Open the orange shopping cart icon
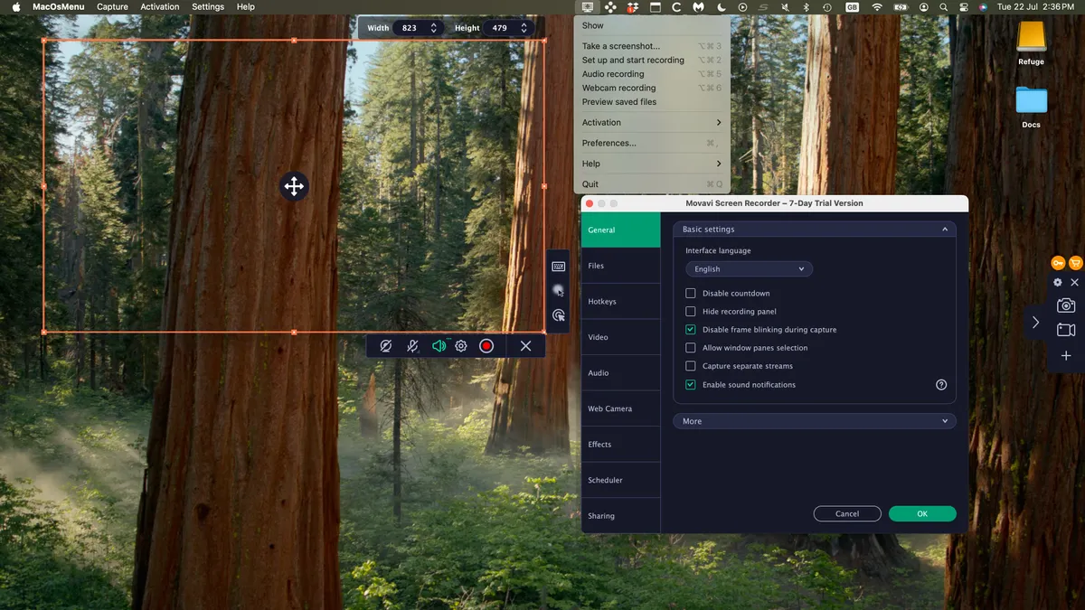The height and width of the screenshot is (610, 1085). pos(1075,262)
